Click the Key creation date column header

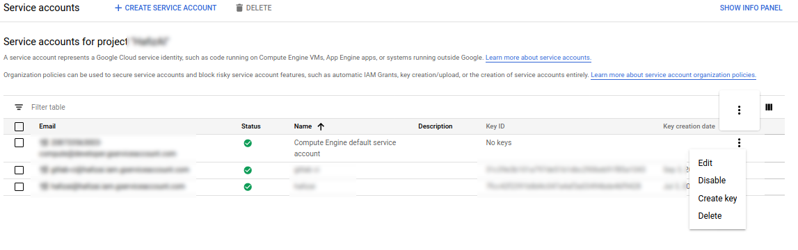(x=689, y=126)
